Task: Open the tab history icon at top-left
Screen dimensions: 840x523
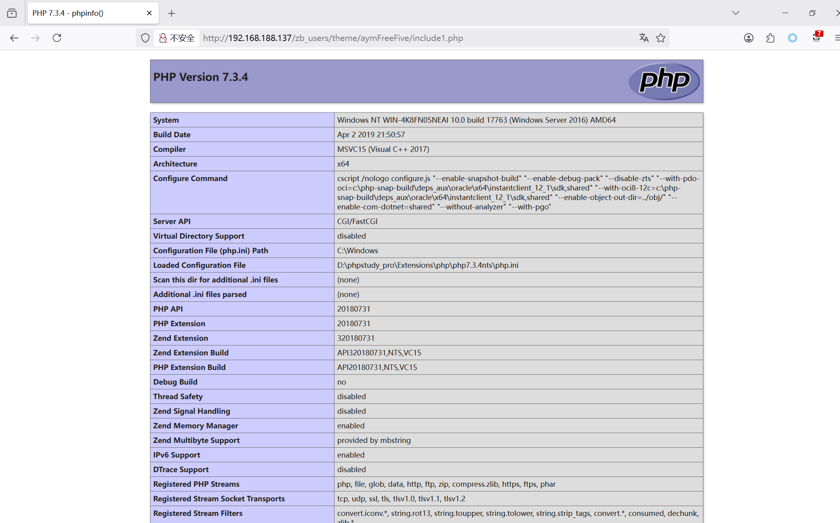Action: click(x=12, y=13)
